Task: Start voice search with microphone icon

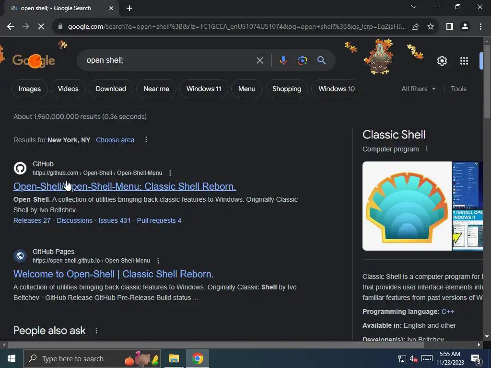Action: (283, 60)
